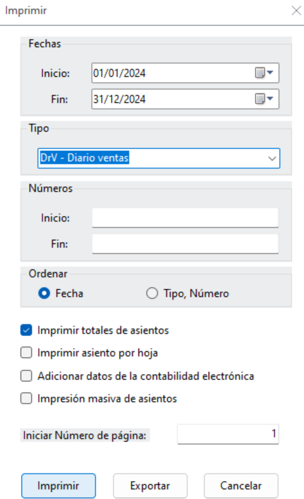
Task: Check Adicionar datos de la contabilidad electrónica
Action: point(26,376)
